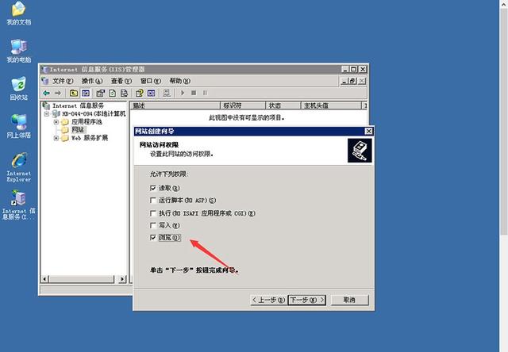Sort by the Description (描述) column header
The image size is (508, 352).
click(175, 105)
